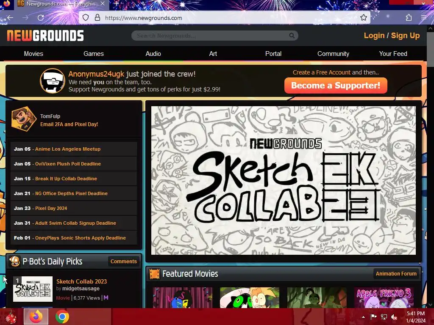The height and width of the screenshot is (325, 434).
Task: Click the Featured Movies film icon
Action: pyautogui.click(x=154, y=274)
